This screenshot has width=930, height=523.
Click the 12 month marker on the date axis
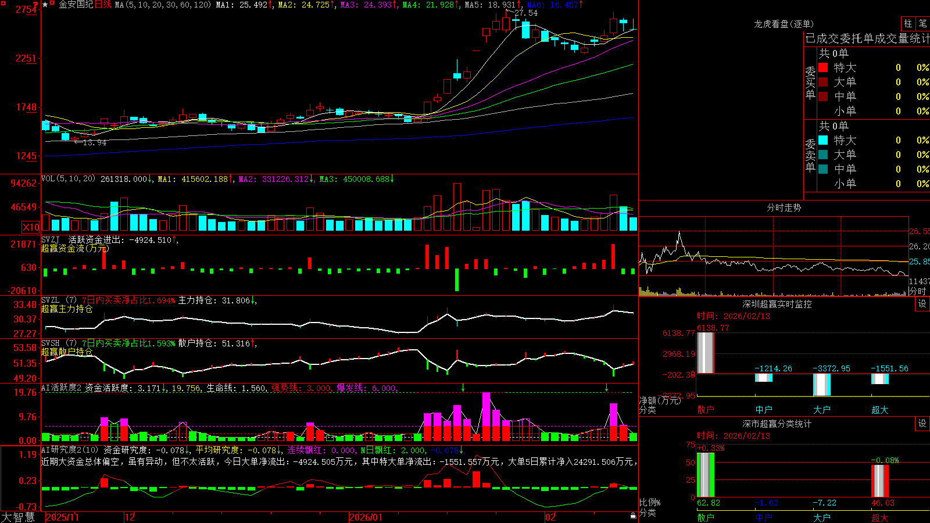click(x=130, y=517)
